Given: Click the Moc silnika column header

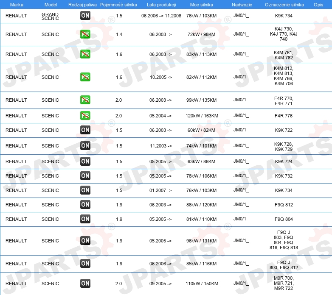Looking at the screenshot, I should point(202,5).
